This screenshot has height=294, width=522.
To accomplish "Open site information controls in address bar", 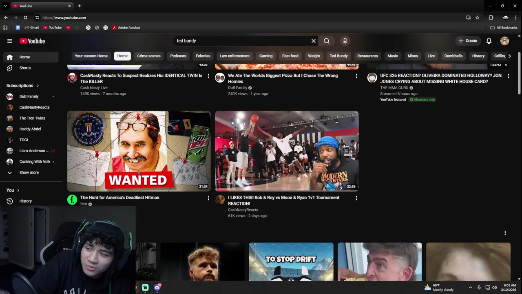I will (37, 18).
